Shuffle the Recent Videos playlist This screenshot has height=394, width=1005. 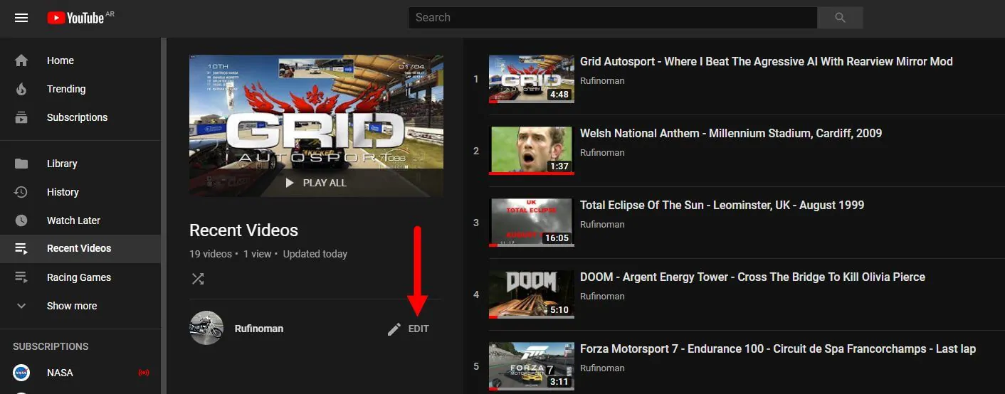click(x=198, y=279)
